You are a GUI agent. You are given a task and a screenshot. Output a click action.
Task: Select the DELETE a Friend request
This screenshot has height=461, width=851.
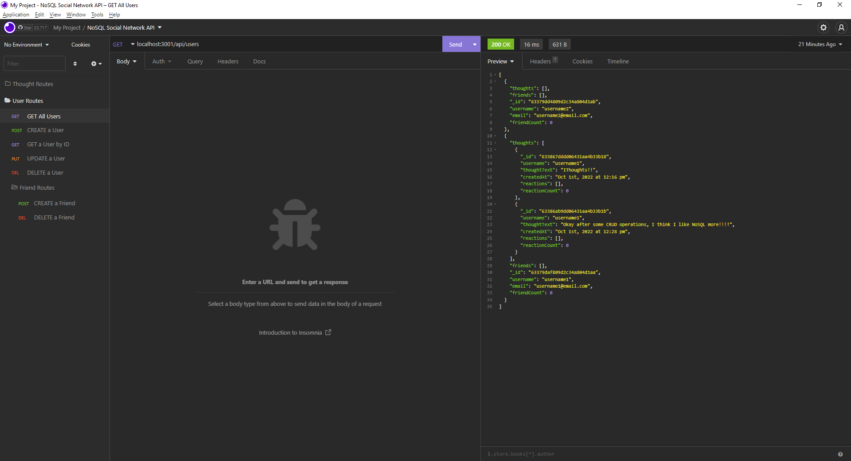[54, 217]
